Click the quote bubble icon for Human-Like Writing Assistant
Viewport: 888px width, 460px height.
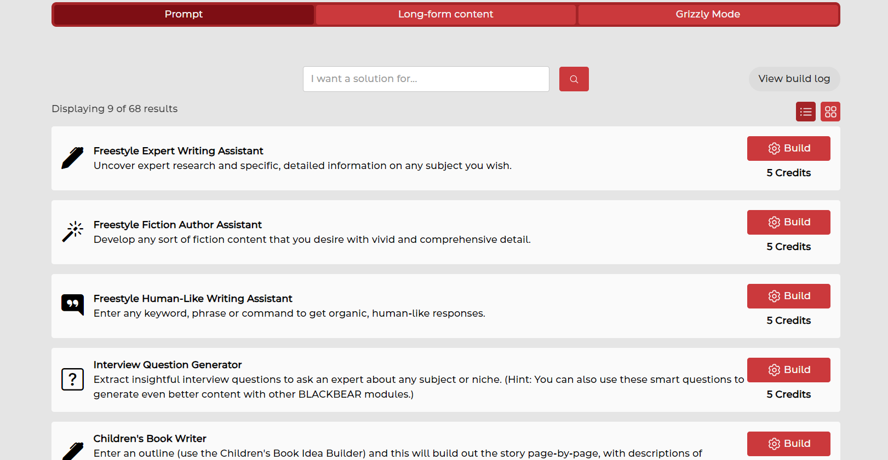pyautogui.click(x=72, y=305)
